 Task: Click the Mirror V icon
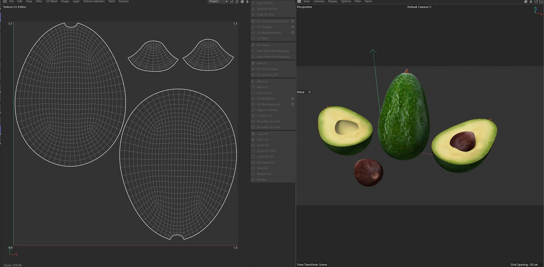(253, 87)
